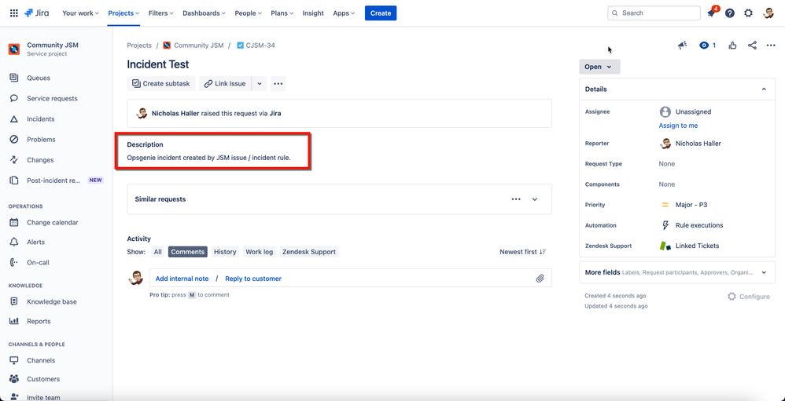Viewport: 785px width, 401px height.
Task: Click the Projects breadcrumb
Action: [x=139, y=46]
